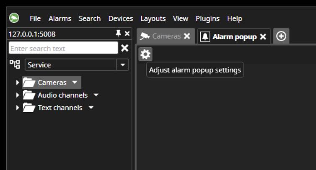Click the green application logo icon
This screenshot has height=170, width=316.
[x=15, y=18]
